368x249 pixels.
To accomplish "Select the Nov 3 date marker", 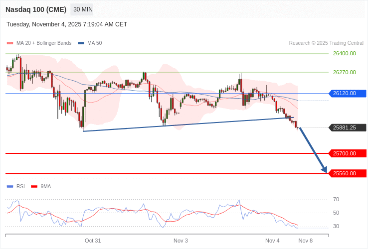I will (x=181, y=241).
